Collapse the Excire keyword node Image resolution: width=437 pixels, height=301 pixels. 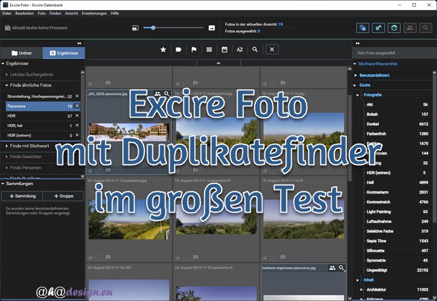[x=355, y=85]
